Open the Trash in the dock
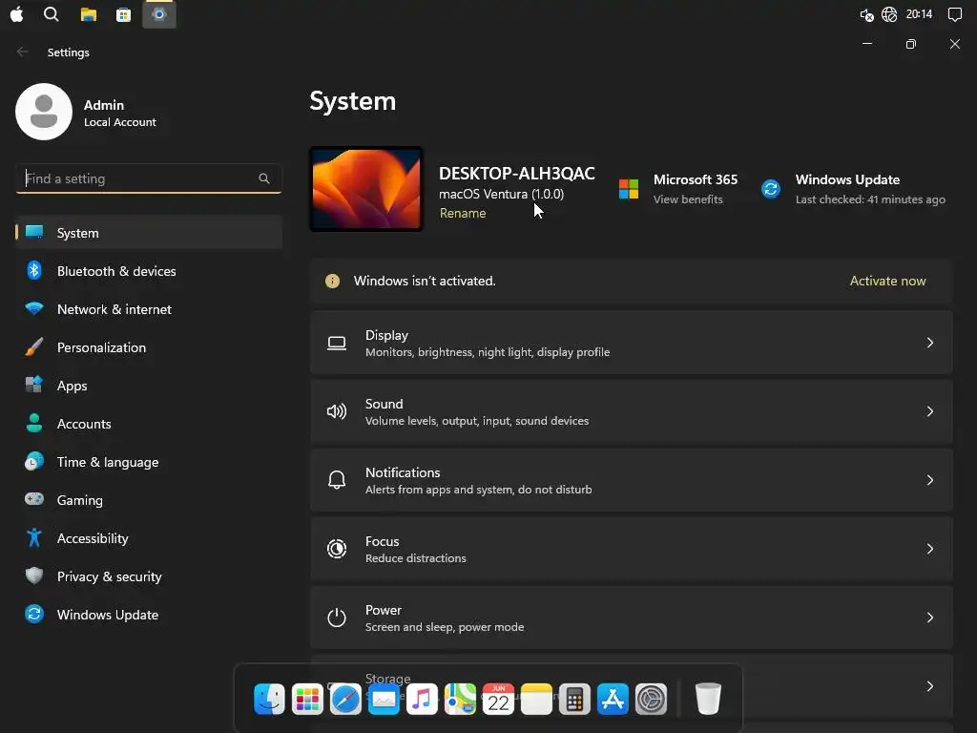The height and width of the screenshot is (733, 977). click(708, 699)
